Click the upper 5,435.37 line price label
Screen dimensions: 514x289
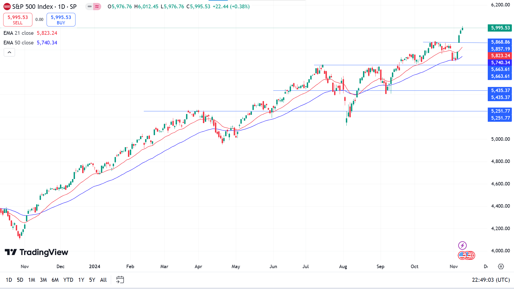click(500, 90)
